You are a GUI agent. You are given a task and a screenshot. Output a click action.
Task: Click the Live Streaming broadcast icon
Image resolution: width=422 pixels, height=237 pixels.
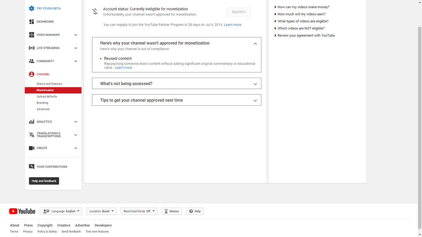32,48
